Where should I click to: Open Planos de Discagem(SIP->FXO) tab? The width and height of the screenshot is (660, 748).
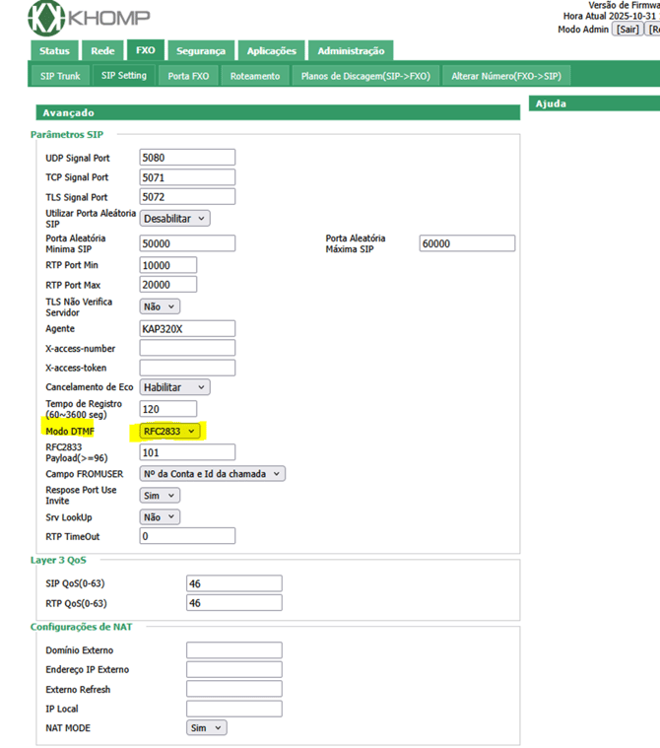365,76
